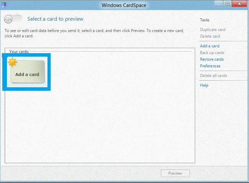Open the Restore cards link
Image resolution: width=249 pixels, height=183 pixels.
point(212,59)
